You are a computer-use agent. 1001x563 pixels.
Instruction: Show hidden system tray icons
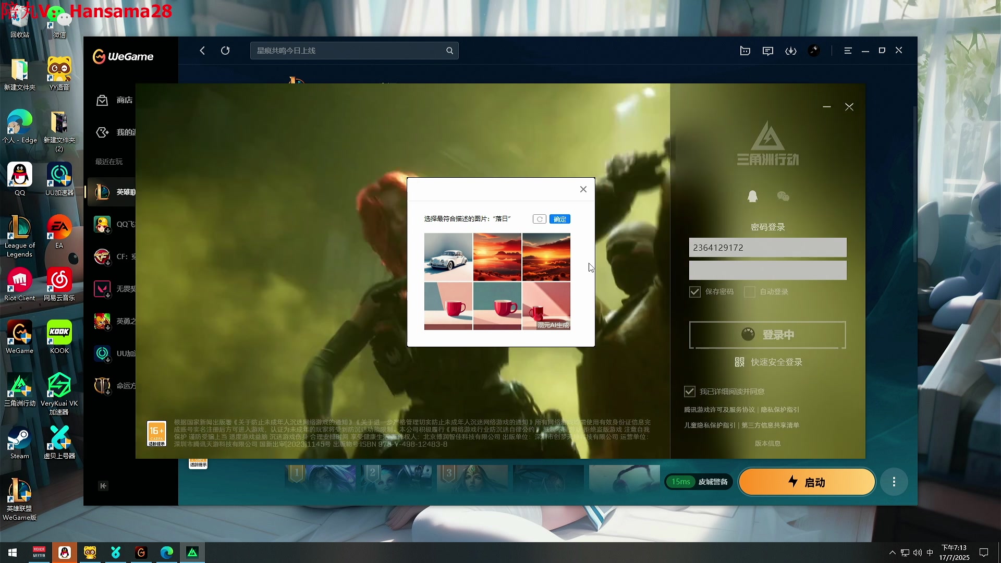pyautogui.click(x=892, y=553)
